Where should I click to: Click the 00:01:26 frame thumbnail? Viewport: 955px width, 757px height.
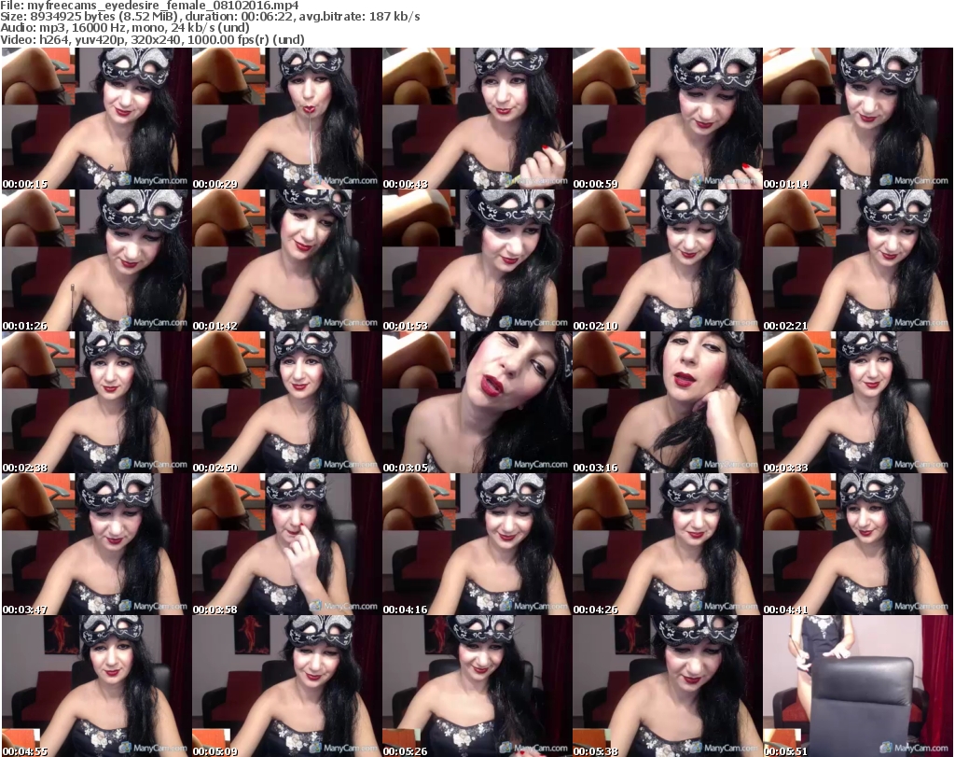tap(95, 260)
